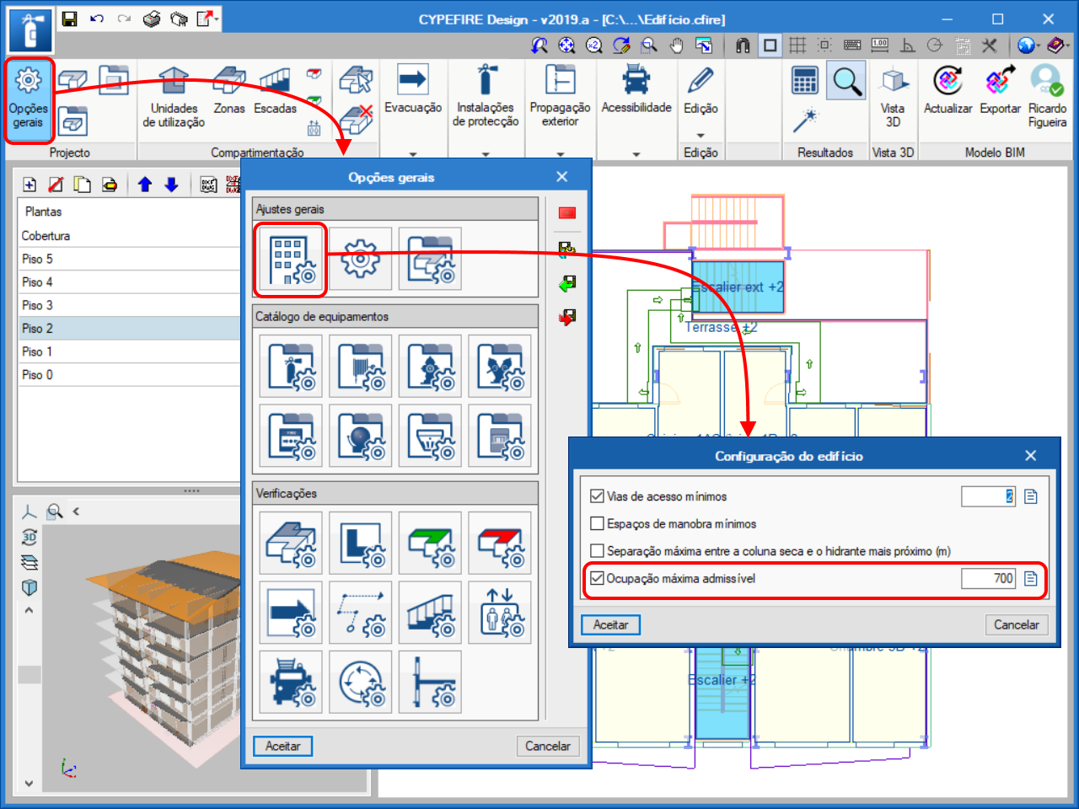Viewport: 1079px width, 809px height.
Task: Toggle the grid display button
Action: click(x=797, y=45)
